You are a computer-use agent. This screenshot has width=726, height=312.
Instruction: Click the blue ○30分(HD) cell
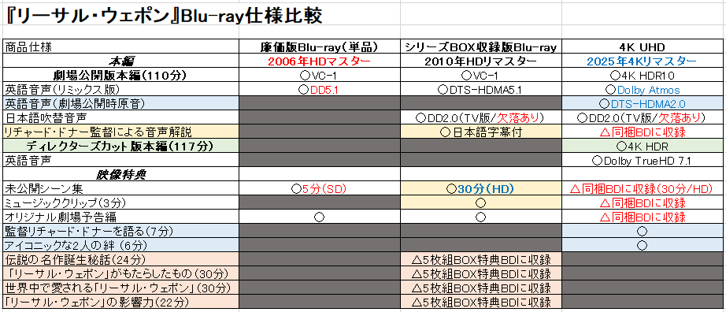[x=480, y=188]
